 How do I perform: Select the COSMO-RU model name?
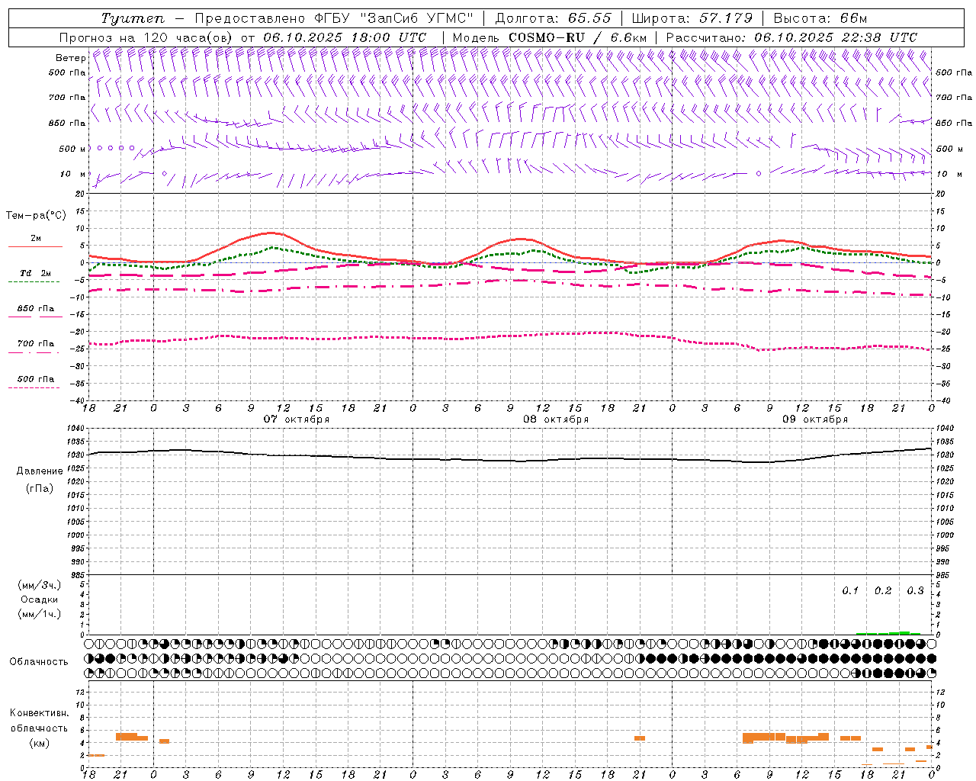(547, 37)
